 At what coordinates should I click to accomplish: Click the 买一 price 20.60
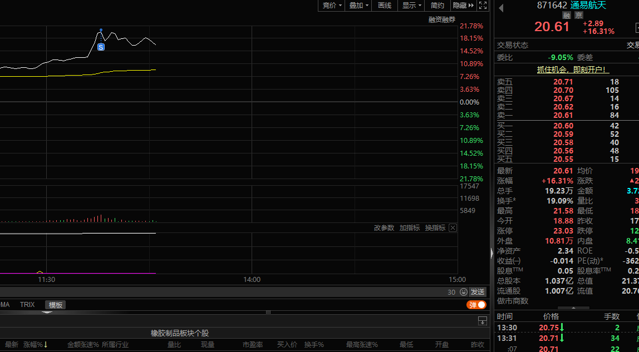click(x=563, y=126)
